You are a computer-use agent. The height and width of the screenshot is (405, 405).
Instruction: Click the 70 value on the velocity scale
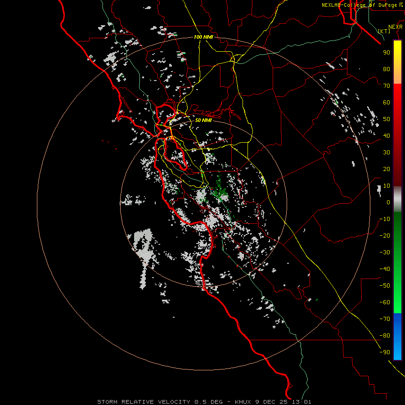click(387, 86)
